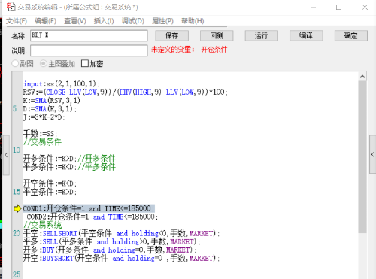Click the 保存 button
Viewport: 376px width, 279px height.
point(171,35)
